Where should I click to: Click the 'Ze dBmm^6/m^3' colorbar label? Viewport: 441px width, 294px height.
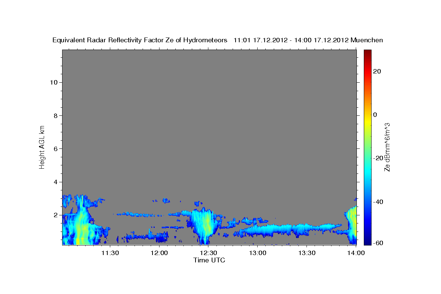pos(387,147)
